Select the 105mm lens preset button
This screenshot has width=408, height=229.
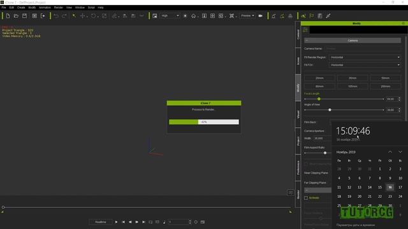point(353,87)
